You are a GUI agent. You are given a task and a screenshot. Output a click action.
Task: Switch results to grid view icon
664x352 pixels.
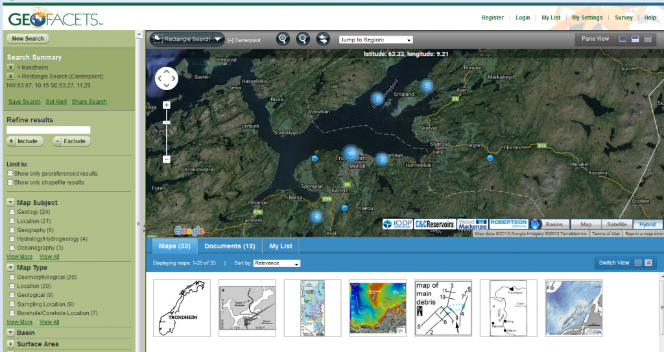click(637, 263)
